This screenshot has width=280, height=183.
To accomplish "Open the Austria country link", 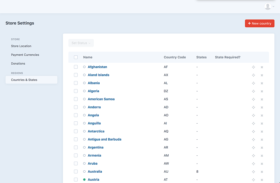I will pyautogui.click(x=93, y=179).
